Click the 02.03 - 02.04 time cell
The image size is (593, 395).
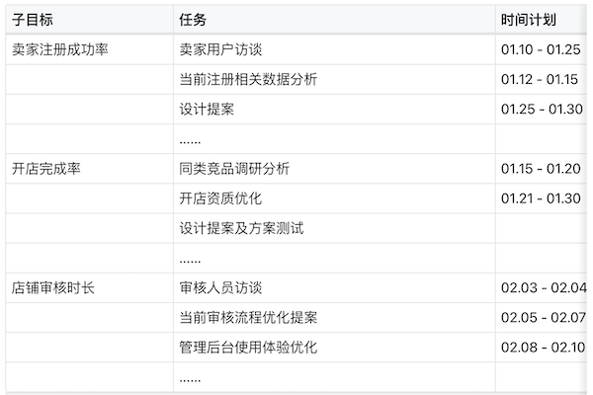point(544,288)
